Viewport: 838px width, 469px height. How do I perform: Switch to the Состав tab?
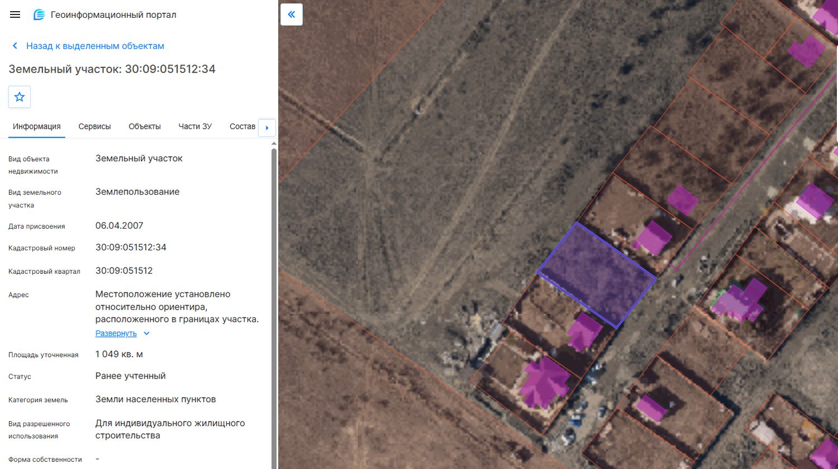[242, 127]
